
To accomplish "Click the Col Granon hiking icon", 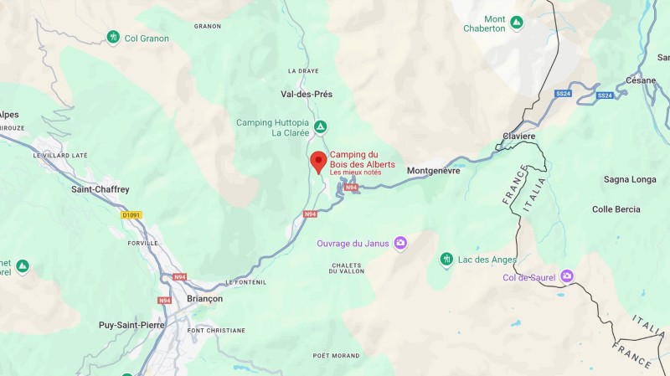I will (113, 37).
